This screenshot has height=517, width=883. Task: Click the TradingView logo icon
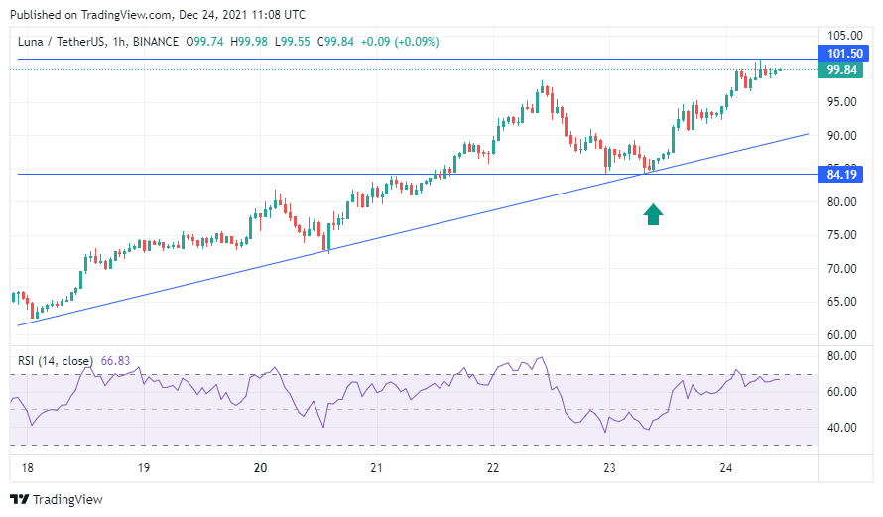tap(19, 499)
